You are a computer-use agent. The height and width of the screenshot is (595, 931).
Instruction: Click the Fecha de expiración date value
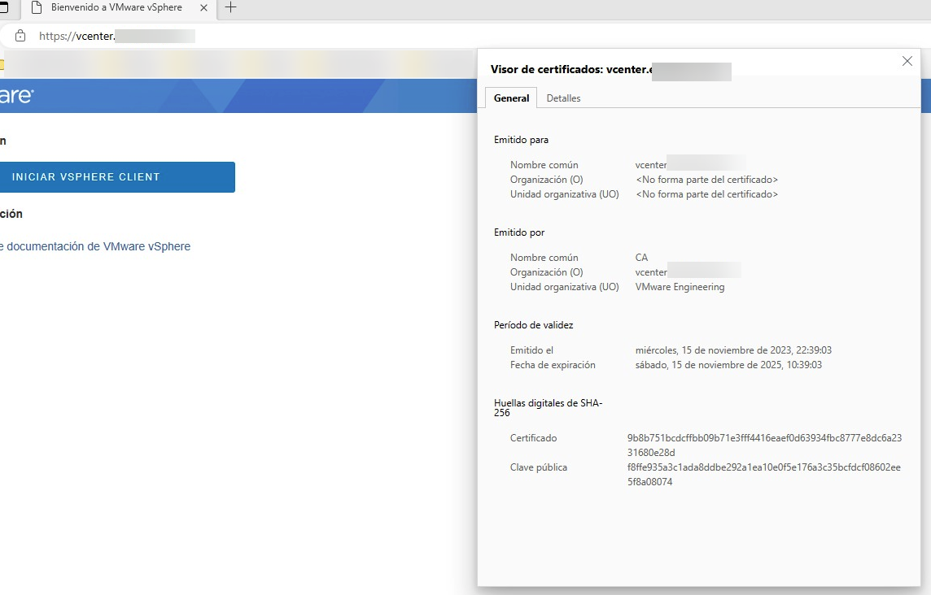(728, 365)
